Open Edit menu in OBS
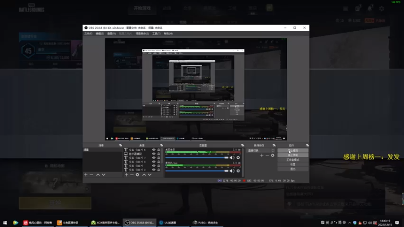This screenshot has width=404, height=227. point(99,34)
